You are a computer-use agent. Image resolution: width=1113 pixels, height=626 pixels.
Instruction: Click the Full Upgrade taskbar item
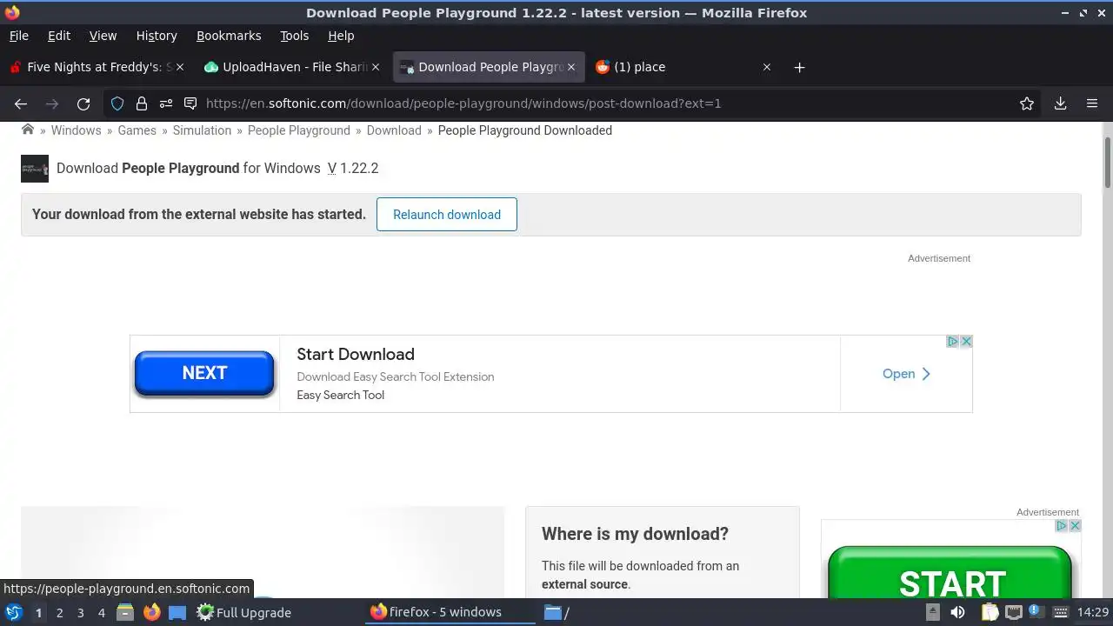244,612
